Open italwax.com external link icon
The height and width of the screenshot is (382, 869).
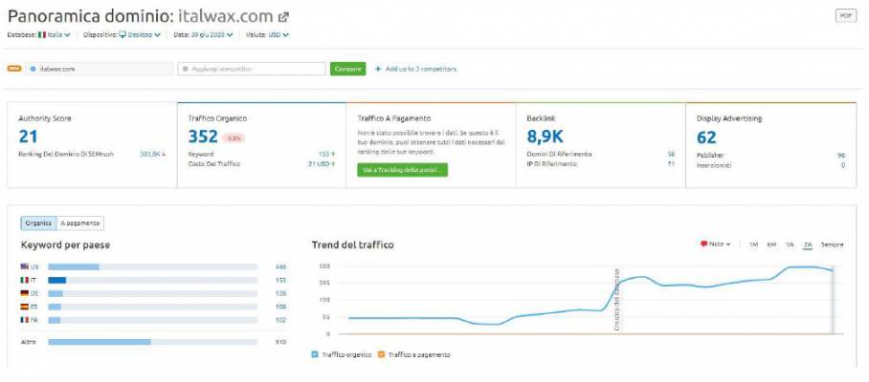283,16
